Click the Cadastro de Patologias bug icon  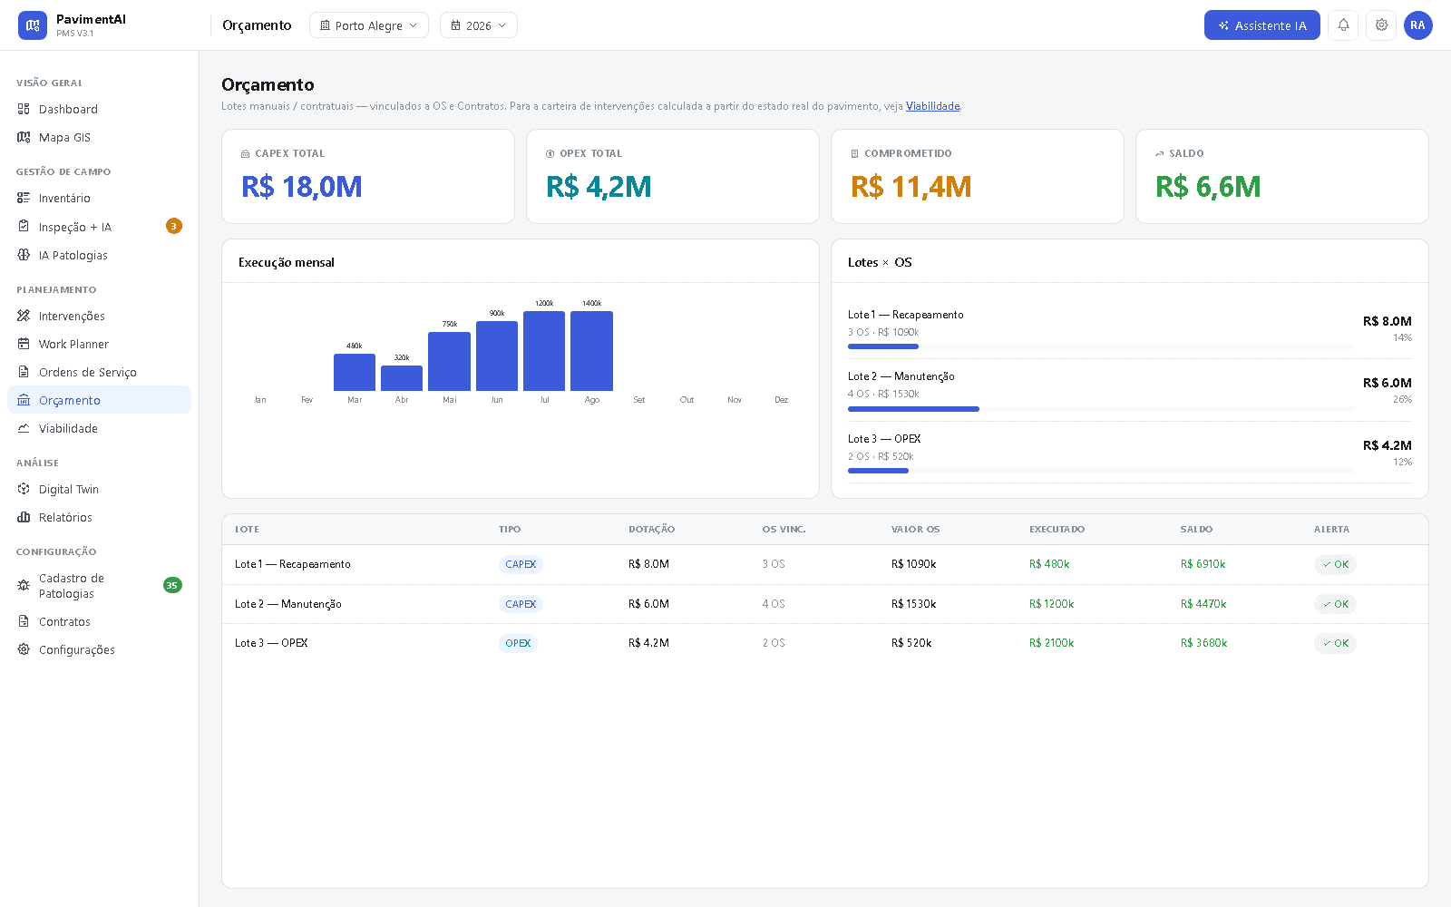[x=24, y=585]
